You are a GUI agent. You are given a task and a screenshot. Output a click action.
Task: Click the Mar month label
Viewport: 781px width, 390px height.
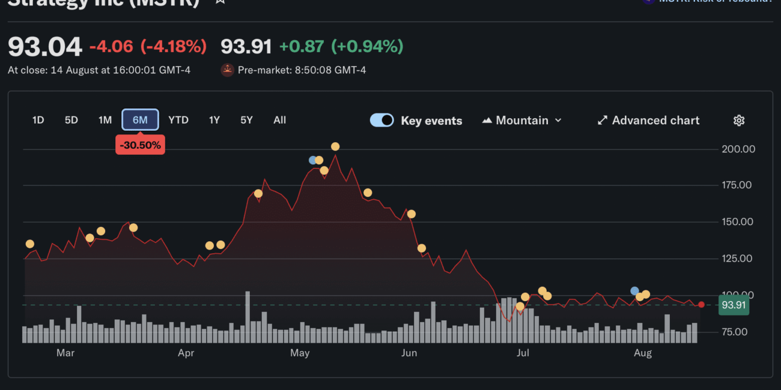[65, 353]
